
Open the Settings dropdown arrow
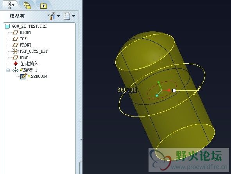pos(59,16)
